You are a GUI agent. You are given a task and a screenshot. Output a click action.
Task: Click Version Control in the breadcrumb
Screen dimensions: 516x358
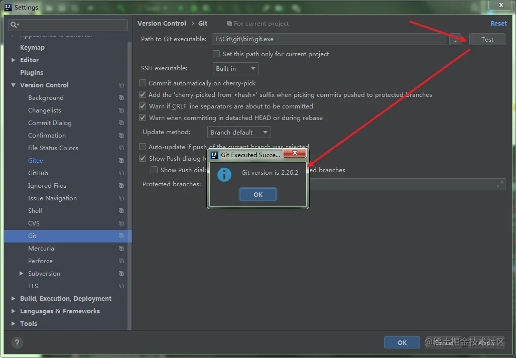point(162,24)
